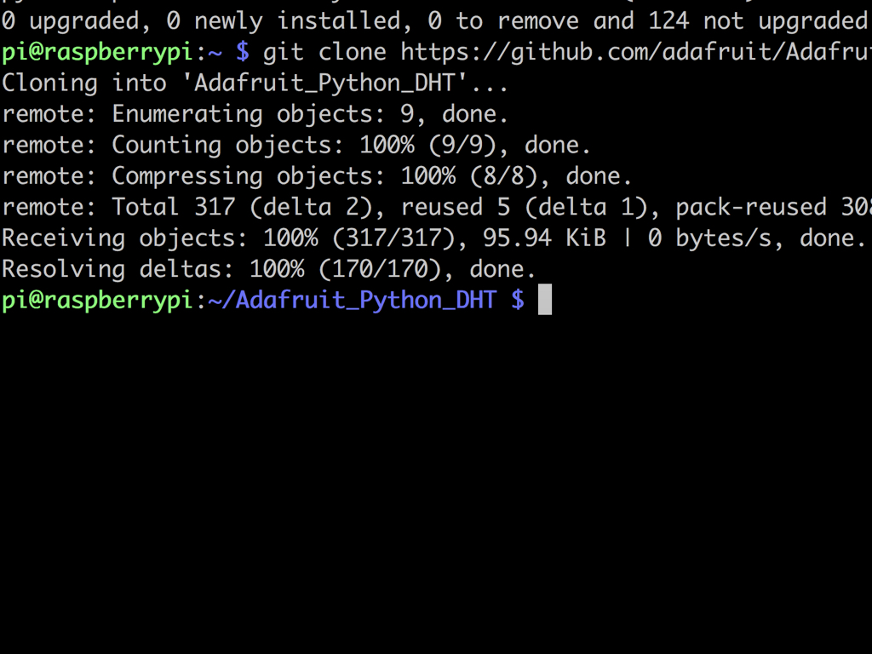Click the 'Resolving deltas: 100%' line
The image size is (872, 654).
click(x=268, y=270)
